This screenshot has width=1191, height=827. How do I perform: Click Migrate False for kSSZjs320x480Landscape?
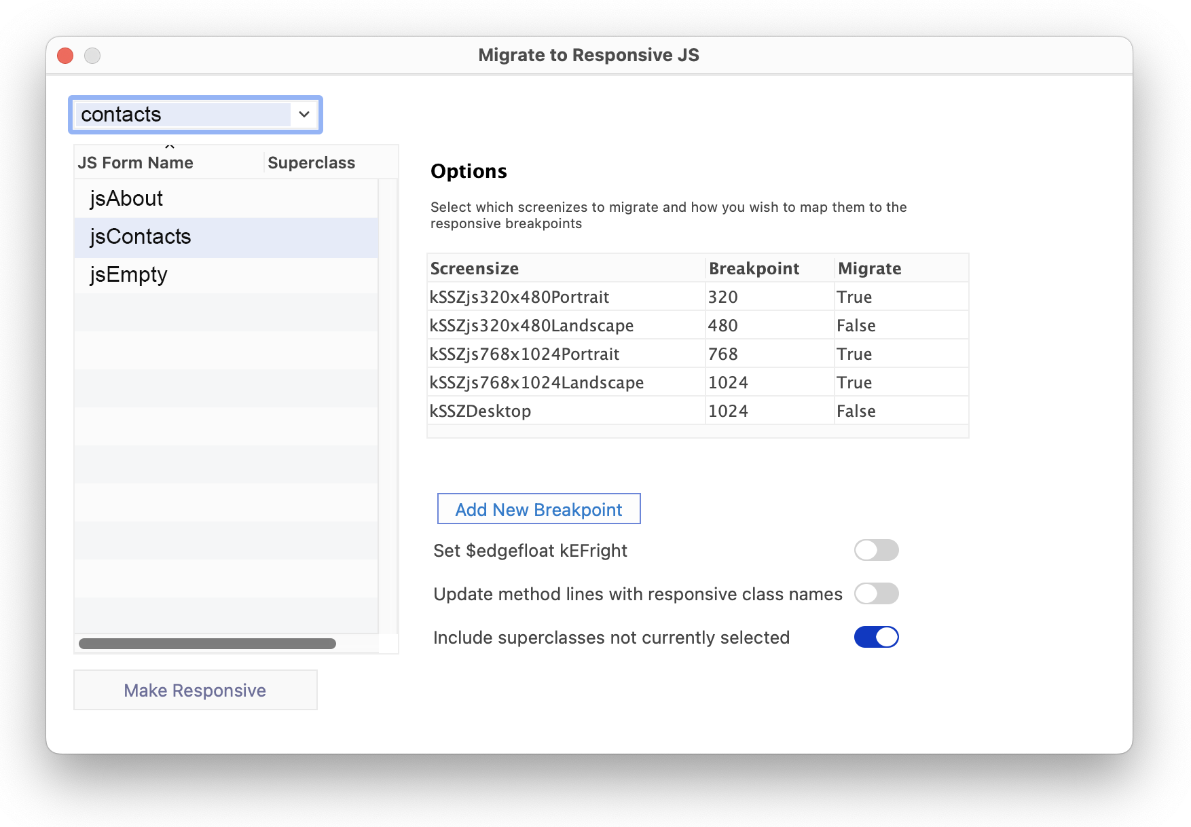(901, 325)
